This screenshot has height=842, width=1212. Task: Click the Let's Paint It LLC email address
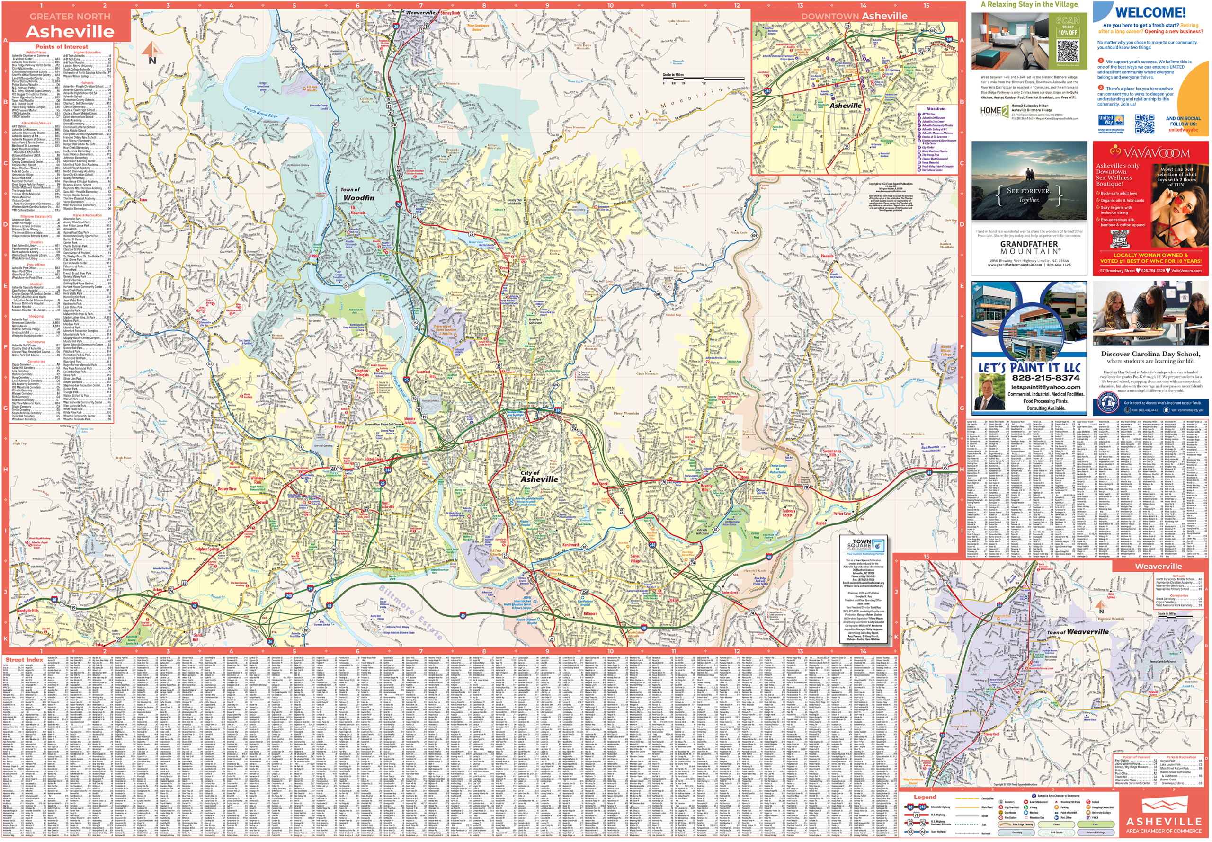1045,387
